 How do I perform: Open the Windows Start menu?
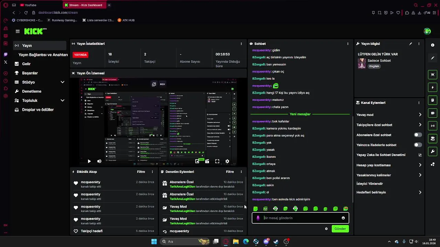click(x=154, y=242)
